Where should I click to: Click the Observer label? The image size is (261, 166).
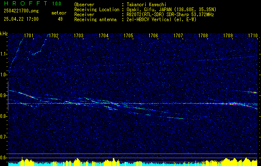[84, 5]
